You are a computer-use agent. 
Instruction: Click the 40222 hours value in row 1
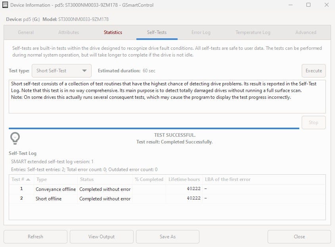click(x=193, y=189)
